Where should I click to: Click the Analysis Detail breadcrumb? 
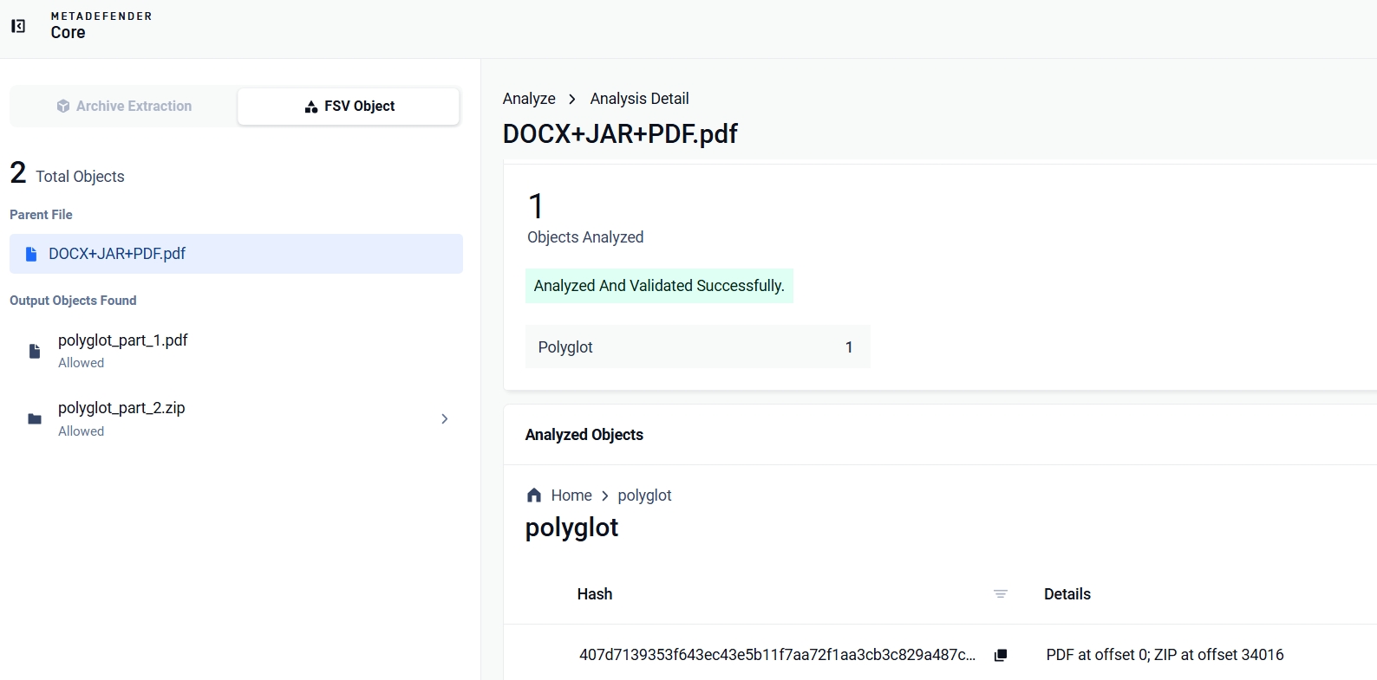(639, 99)
